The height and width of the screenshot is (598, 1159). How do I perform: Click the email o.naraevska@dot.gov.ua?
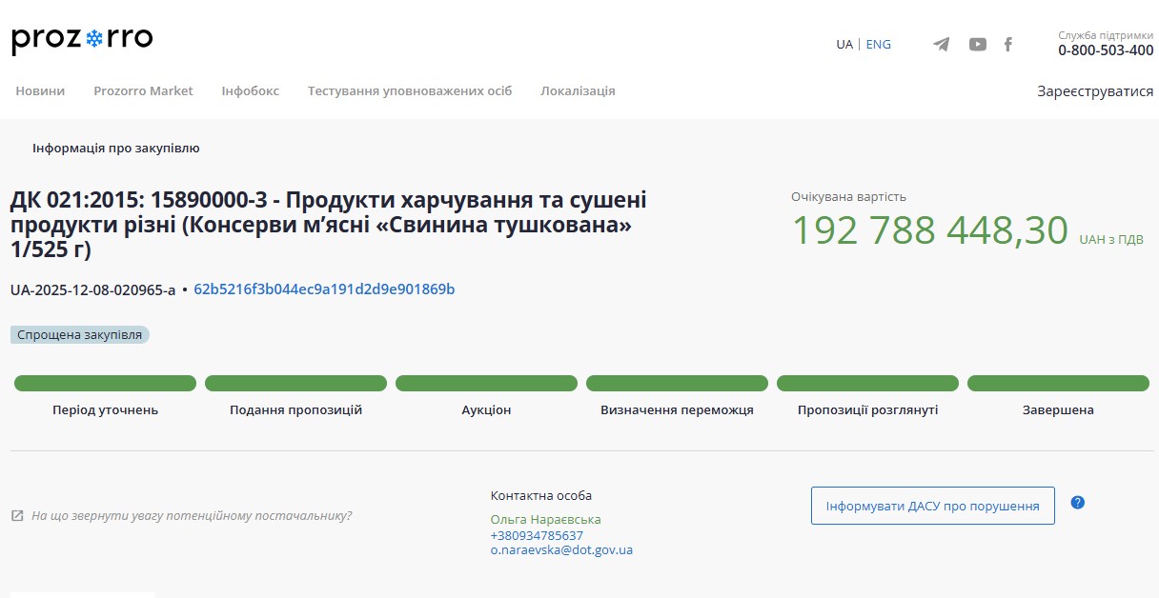(x=561, y=549)
